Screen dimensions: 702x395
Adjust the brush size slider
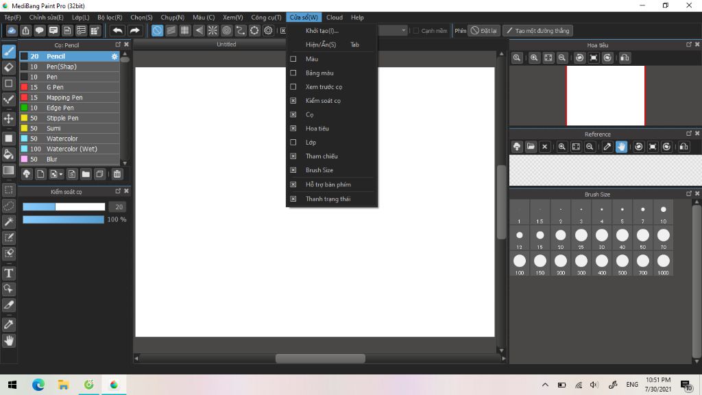pos(64,206)
